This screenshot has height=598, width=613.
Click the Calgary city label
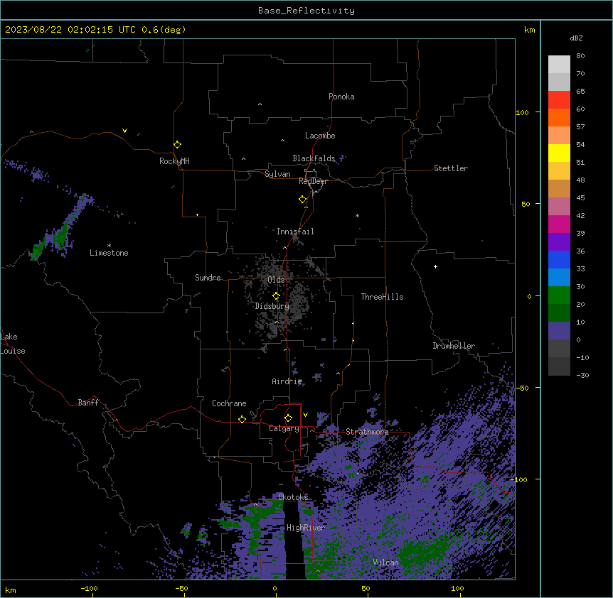click(284, 428)
